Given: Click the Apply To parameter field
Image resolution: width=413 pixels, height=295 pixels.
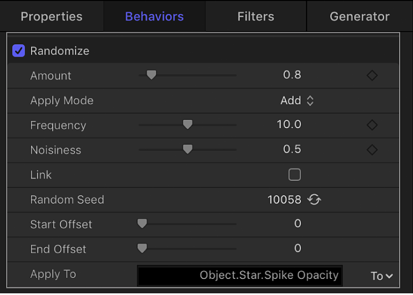Looking at the screenshot, I should pos(239,275).
